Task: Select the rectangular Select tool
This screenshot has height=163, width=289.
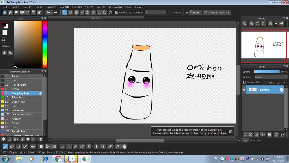Action: [x=62, y=147]
